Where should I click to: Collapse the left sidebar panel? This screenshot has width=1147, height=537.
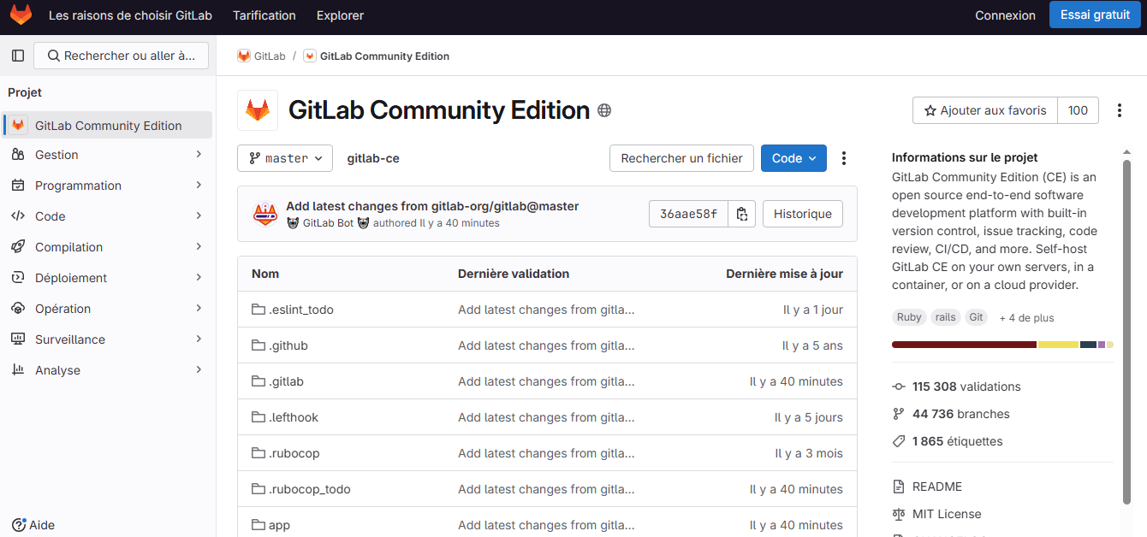point(17,55)
